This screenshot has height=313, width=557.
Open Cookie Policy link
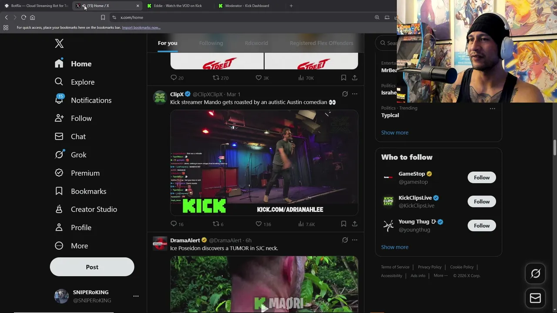462,267
